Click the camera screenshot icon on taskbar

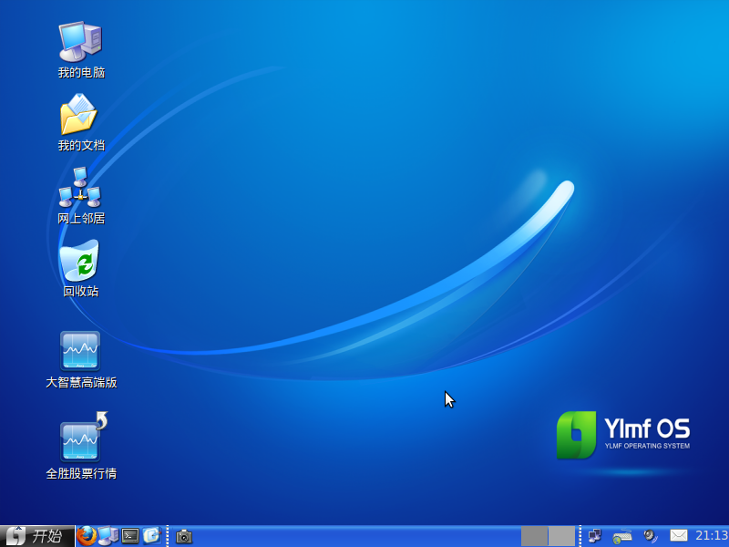pos(184,537)
